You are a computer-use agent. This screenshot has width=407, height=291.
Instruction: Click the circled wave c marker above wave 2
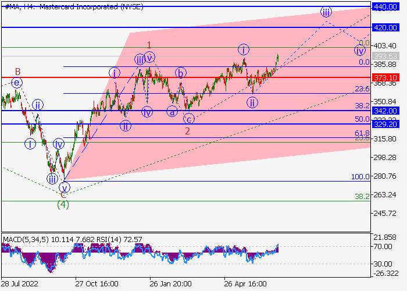(x=189, y=119)
